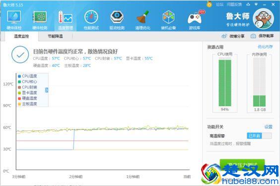
Task: Close the 鲁大师 window
Action: pyautogui.click(x=273, y=4)
